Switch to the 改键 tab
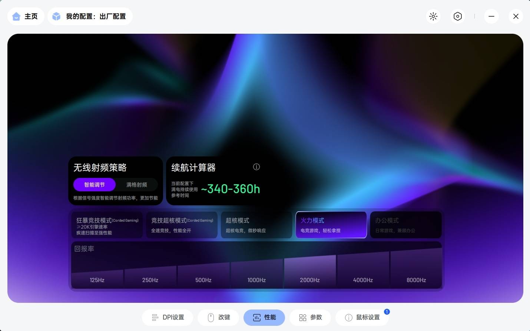 (x=218, y=317)
